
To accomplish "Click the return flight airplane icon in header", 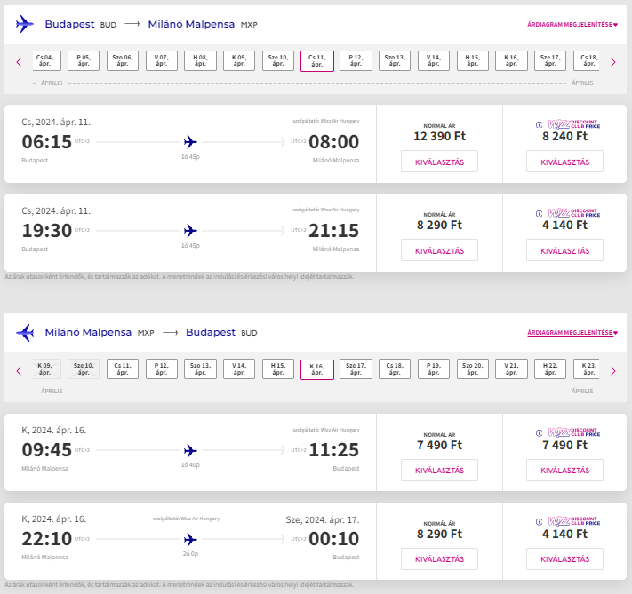I will [25, 333].
